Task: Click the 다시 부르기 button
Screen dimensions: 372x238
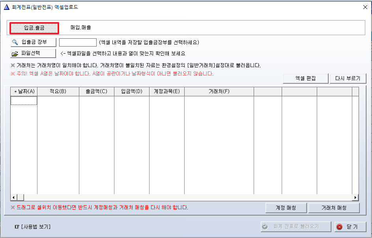Action: click(348, 78)
